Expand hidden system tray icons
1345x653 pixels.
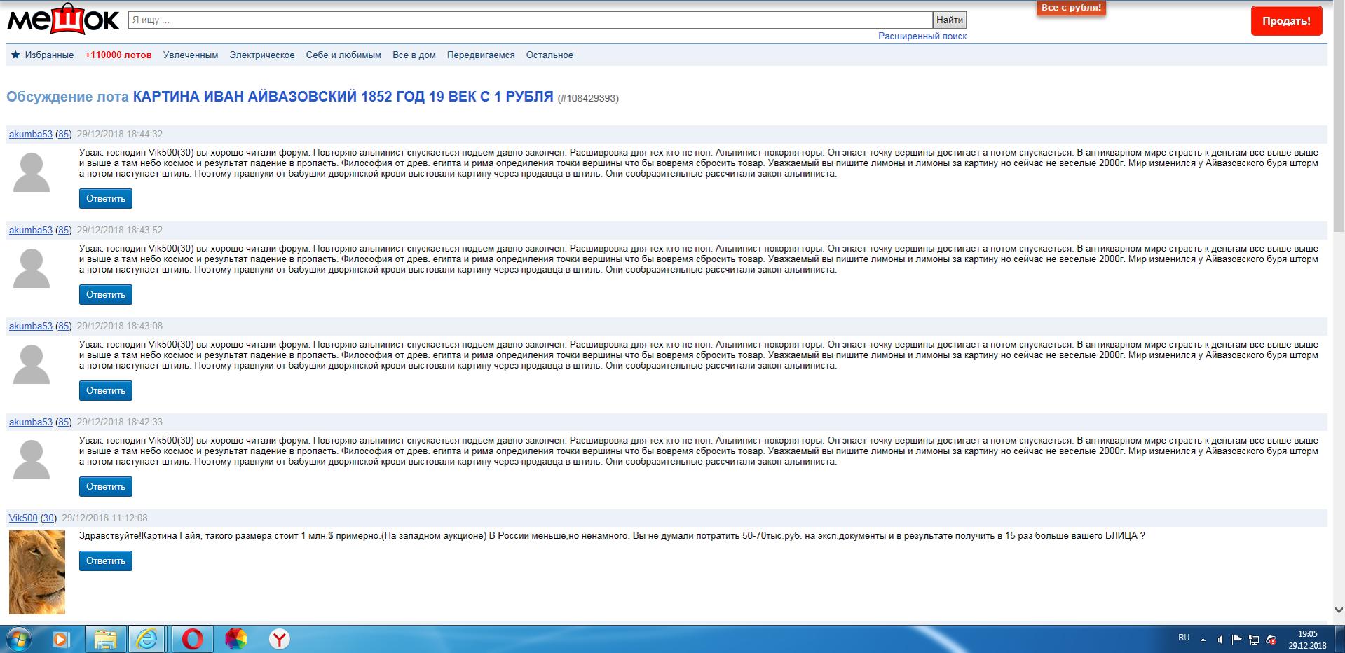tap(1203, 639)
